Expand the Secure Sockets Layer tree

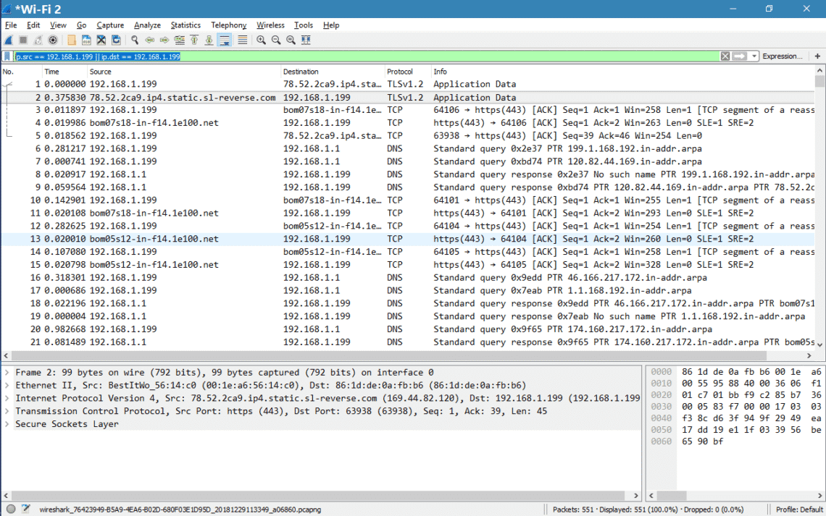click(x=7, y=424)
